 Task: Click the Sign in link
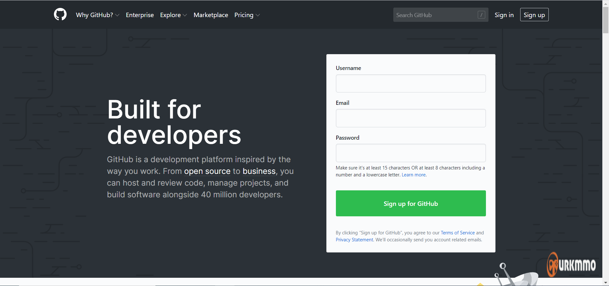[504, 15]
